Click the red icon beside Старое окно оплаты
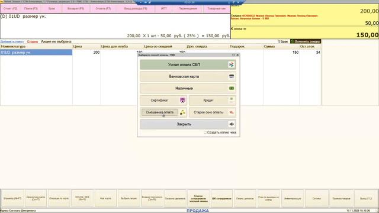 click(x=232, y=112)
